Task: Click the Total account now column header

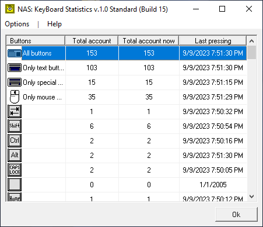Action: (149, 41)
